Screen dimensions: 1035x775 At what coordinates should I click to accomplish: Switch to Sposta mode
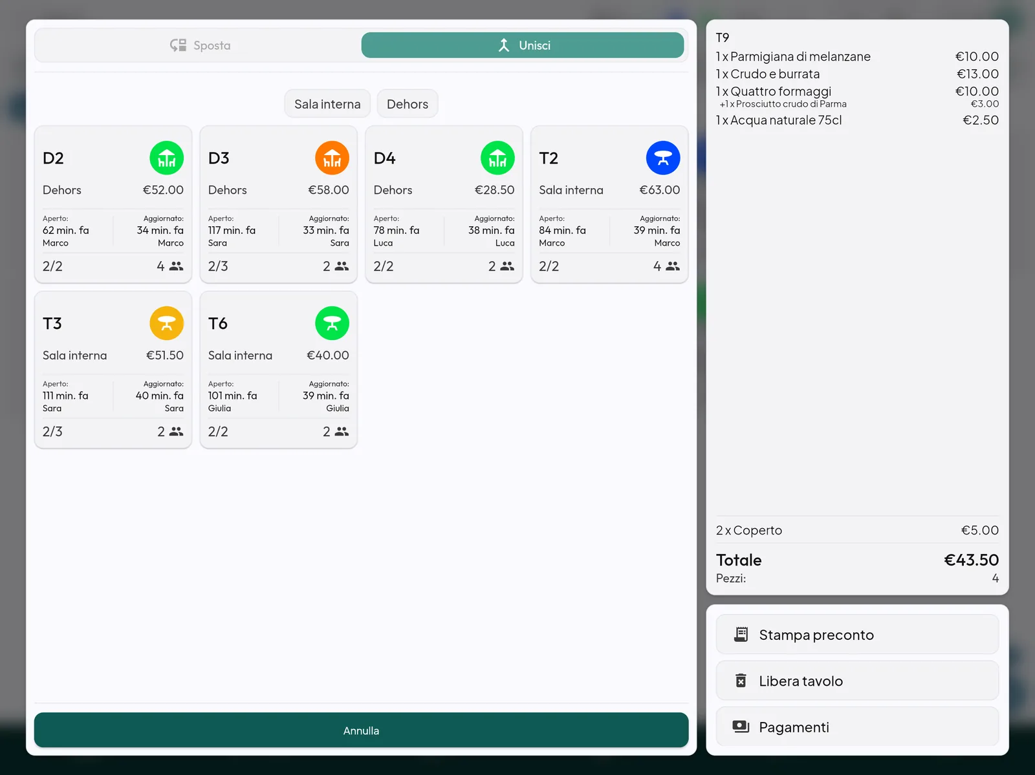[199, 45]
